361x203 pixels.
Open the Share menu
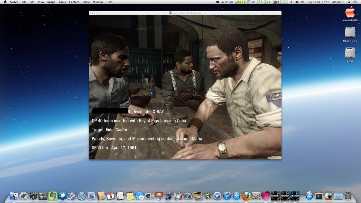(86, 2)
